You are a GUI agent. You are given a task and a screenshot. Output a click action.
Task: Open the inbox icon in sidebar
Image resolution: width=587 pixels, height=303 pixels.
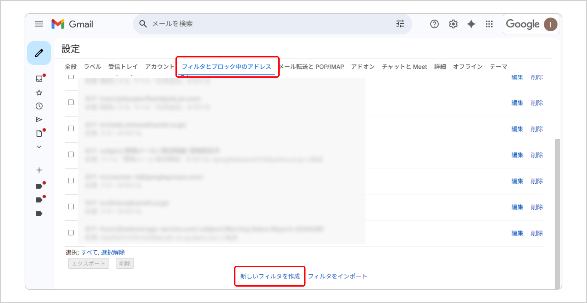(x=39, y=79)
